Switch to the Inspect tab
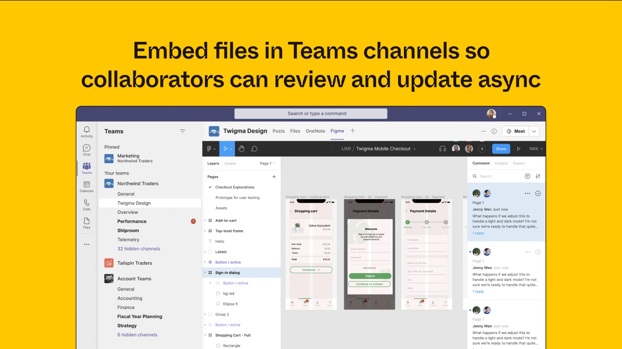 click(x=501, y=164)
